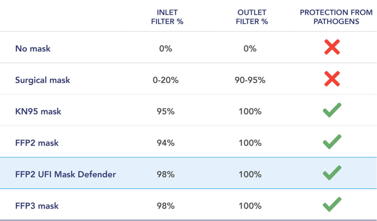Click the red cross in No mask row
Screen dimensions: 377x221
(x=332, y=47)
